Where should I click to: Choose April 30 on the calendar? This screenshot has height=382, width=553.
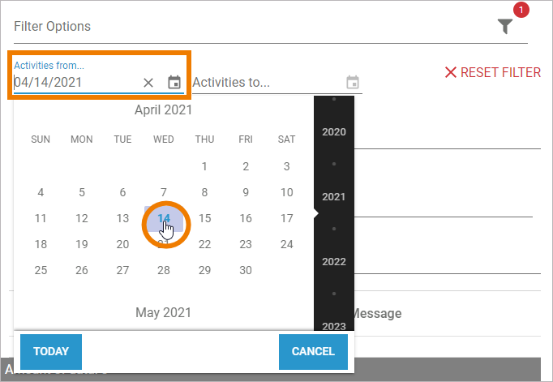tap(246, 270)
